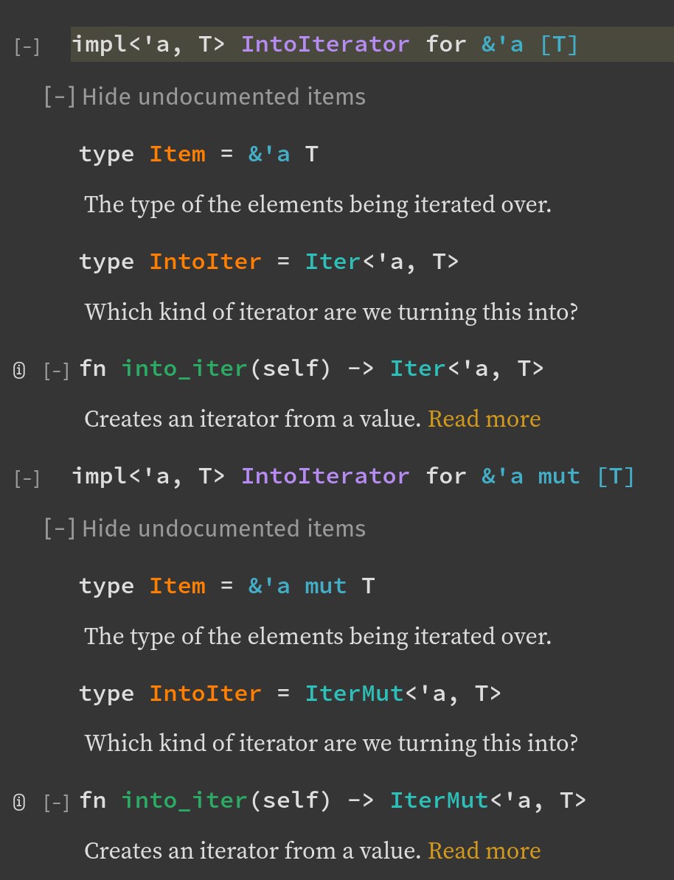Open the [T] link in mut impl header

pyautogui.click(x=616, y=475)
